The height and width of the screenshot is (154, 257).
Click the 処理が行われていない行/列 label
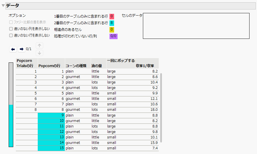(x=75, y=36)
